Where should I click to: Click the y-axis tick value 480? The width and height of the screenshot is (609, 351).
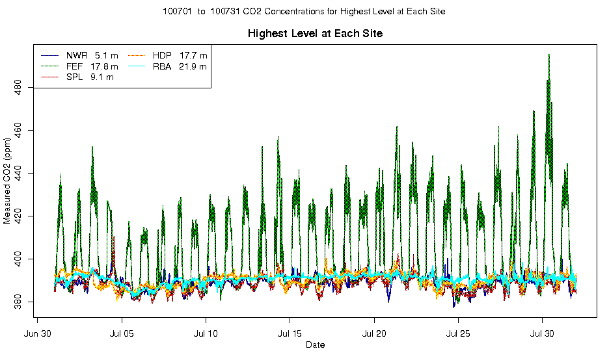click(x=18, y=88)
